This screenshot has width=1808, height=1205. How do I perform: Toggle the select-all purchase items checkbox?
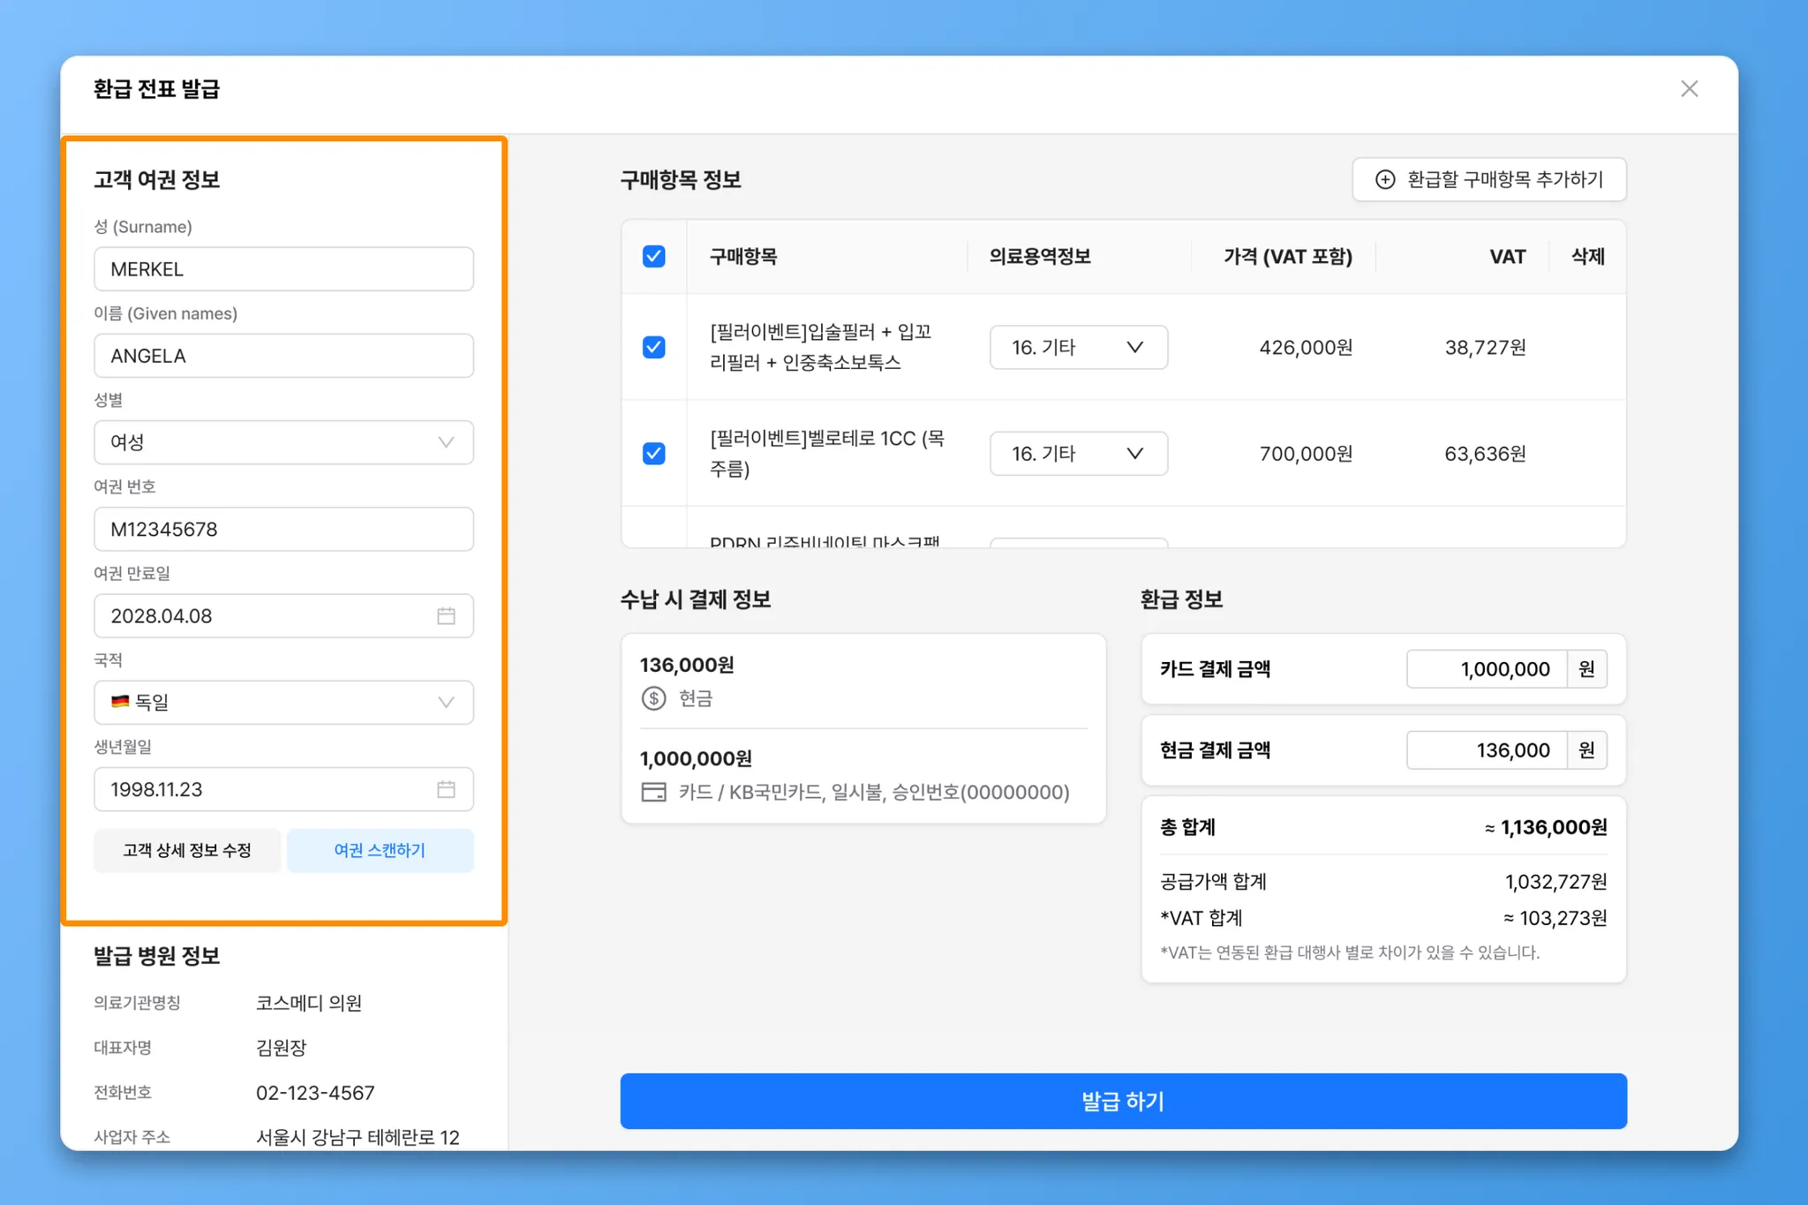click(654, 257)
